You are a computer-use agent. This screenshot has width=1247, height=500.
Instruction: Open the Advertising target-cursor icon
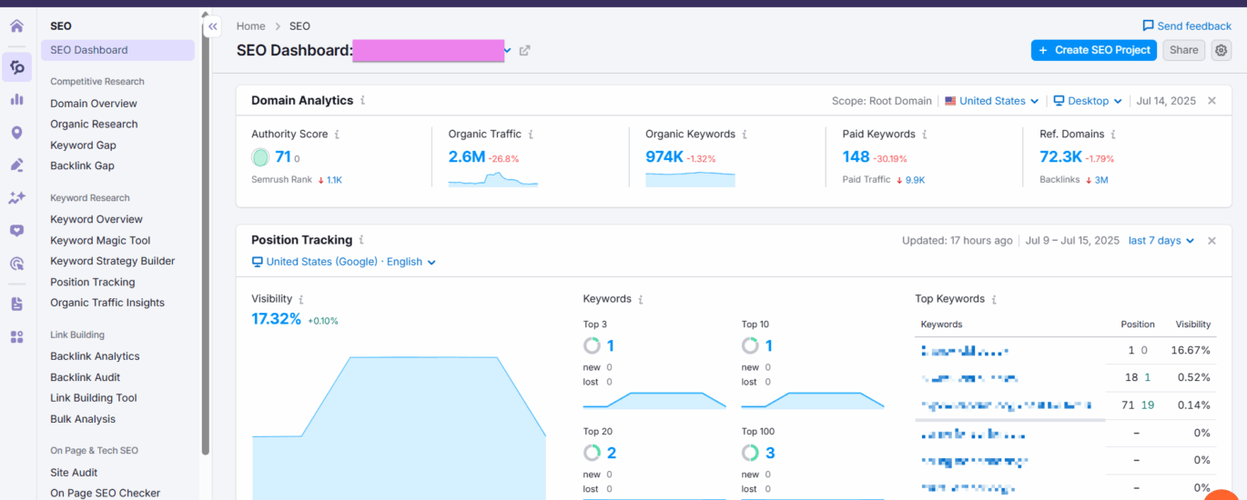click(x=16, y=264)
